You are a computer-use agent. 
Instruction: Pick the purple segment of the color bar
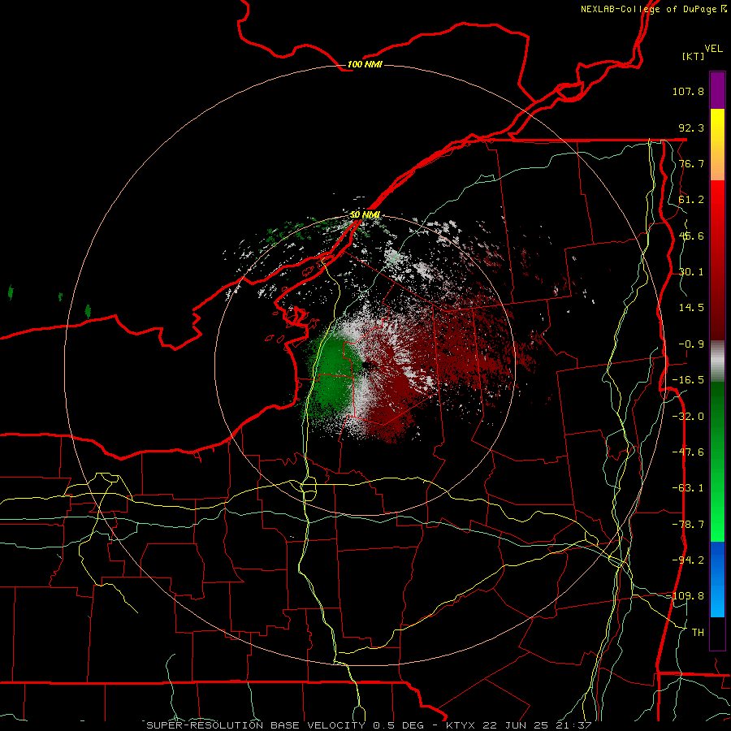coord(717,90)
